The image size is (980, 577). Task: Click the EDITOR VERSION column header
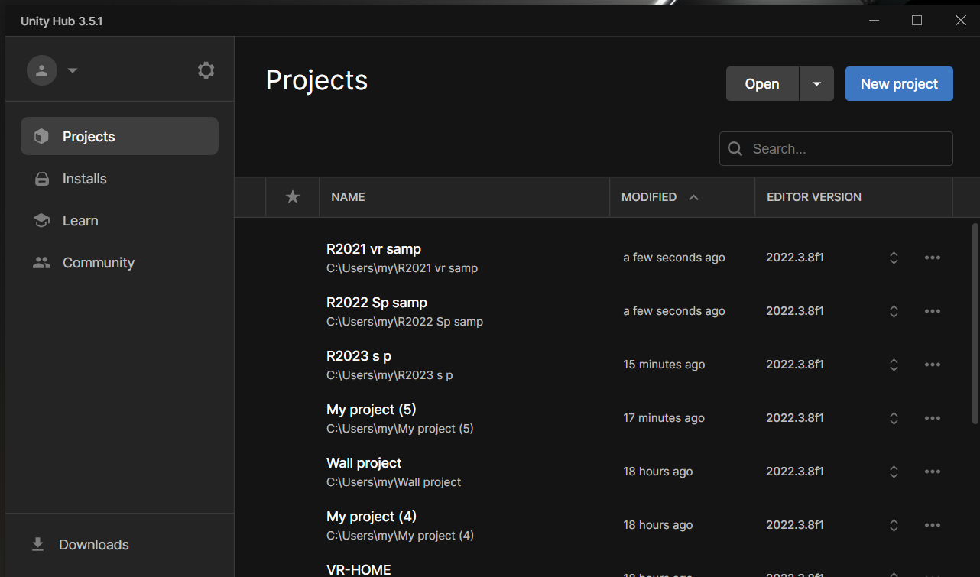pyautogui.click(x=814, y=197)
